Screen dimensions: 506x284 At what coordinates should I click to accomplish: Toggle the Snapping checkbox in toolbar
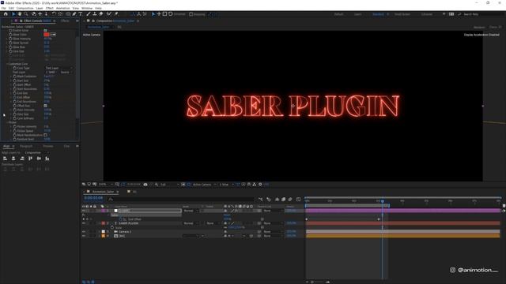point(191,14)
